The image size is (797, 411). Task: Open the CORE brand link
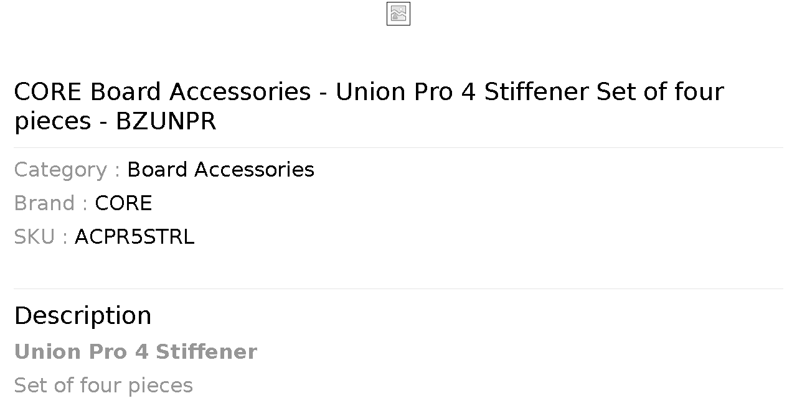pos(123,203)
